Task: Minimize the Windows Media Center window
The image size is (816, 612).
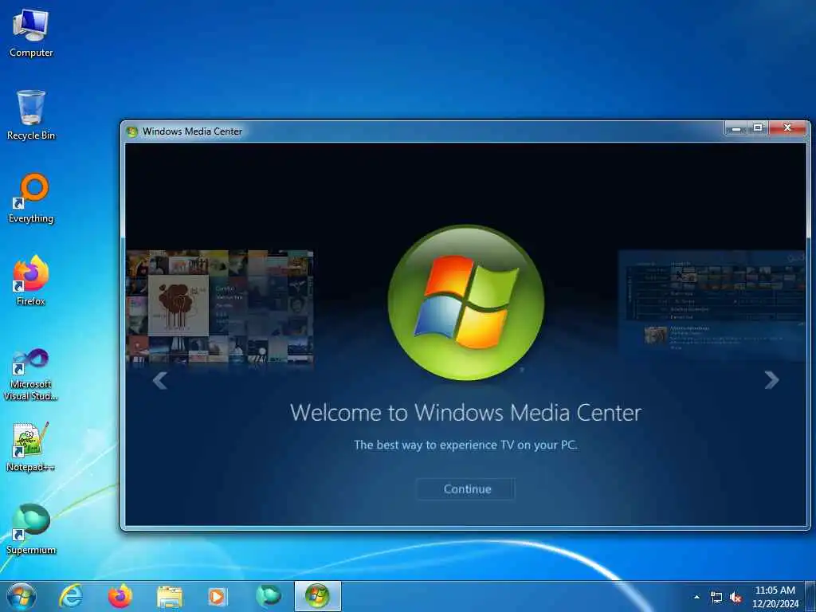Action: (x=736, y=128)
